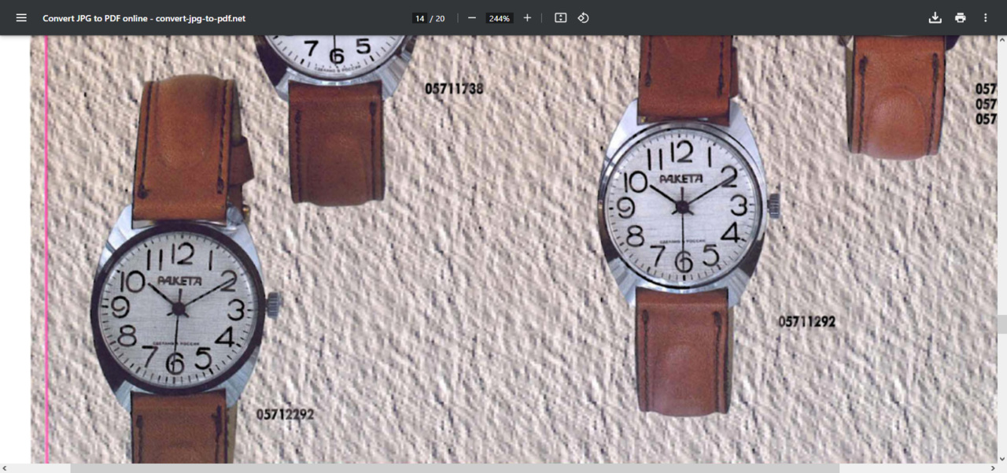Click the vertical scrollbar thumb
This screenshot has width=1007, height=473.
[x=1001, y=324]
